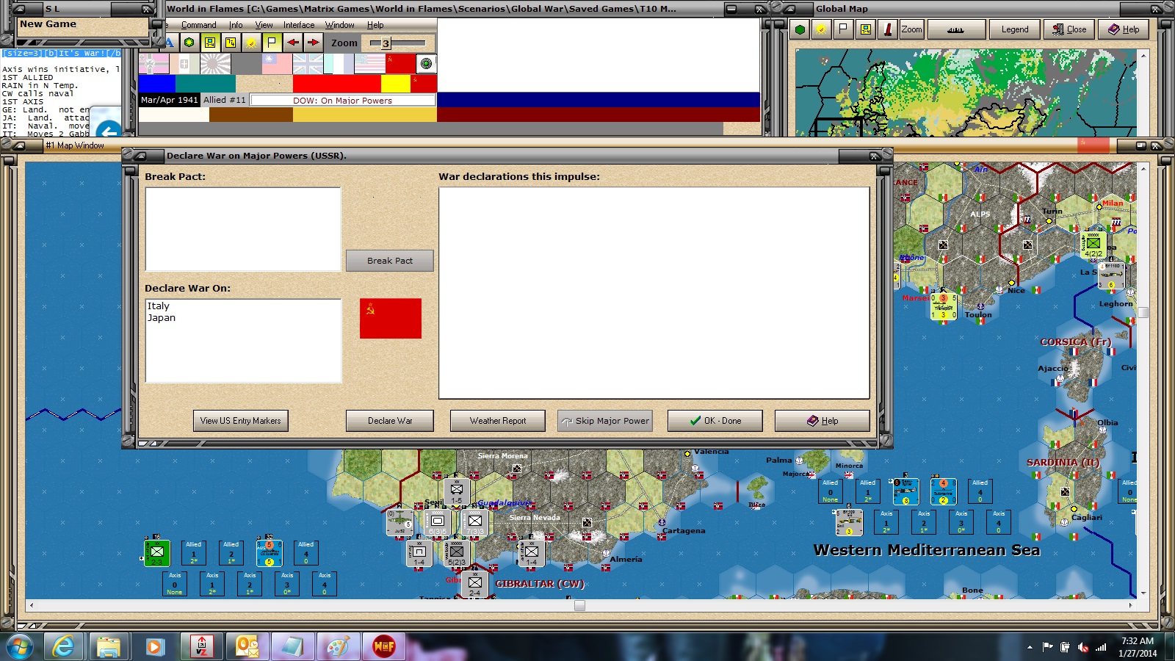The height and width of the screenshot is (661, 1175).
Task: Click green hexagon icon in Global Map toolbar
Action: click(800, 29)
